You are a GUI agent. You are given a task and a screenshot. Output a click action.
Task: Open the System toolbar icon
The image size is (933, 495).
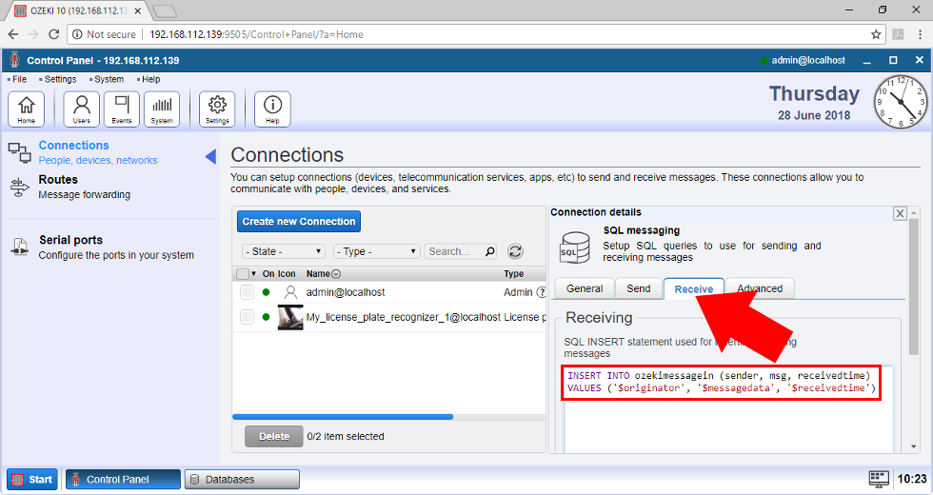[162, 109]
